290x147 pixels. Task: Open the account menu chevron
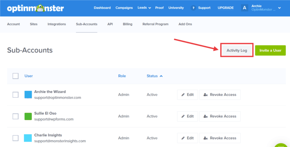(280, 8)
